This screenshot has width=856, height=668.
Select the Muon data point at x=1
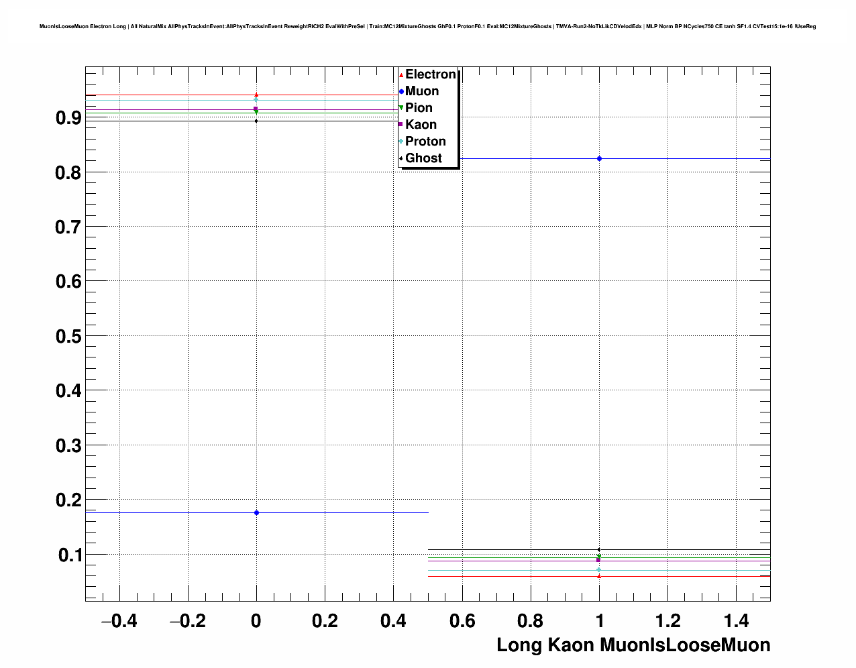(599, 159)
